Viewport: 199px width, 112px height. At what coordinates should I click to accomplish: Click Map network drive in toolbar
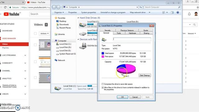(x=137, y=12)
